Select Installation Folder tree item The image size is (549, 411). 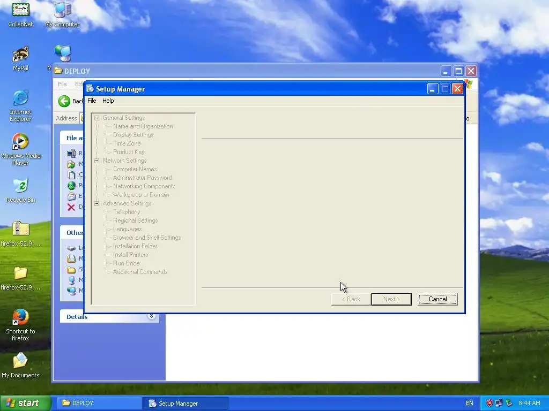[135, 246]
